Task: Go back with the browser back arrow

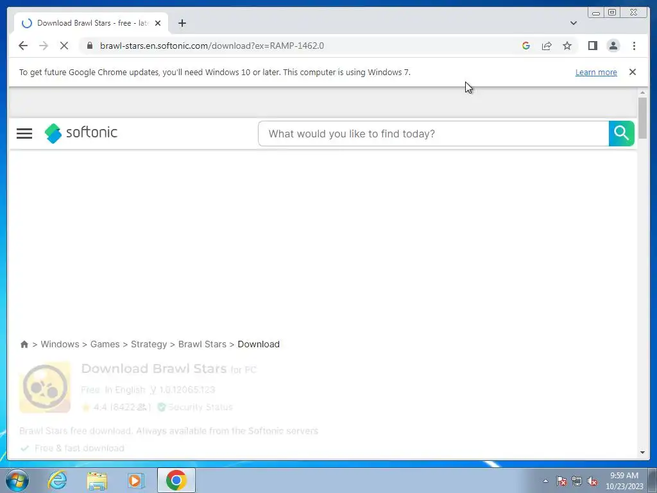Action: coord(23,46)
